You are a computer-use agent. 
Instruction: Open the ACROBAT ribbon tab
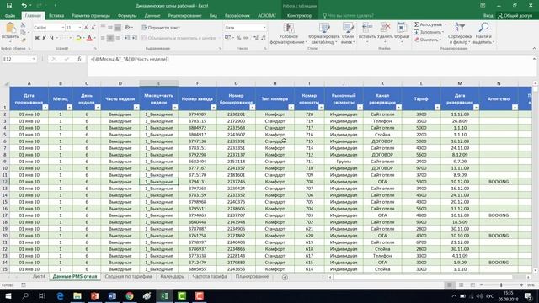[267, 16]
